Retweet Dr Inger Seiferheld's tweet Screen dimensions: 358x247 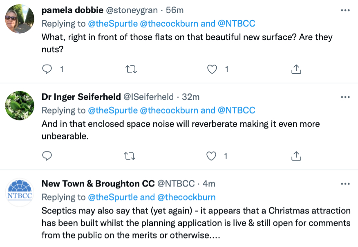(x=130, y=156)
